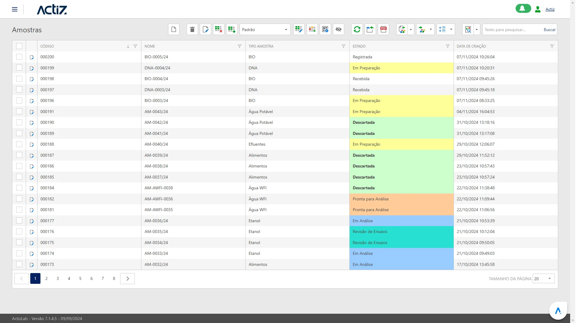This screenshot has width=577, height=323.
Task: Open the Estado column filter
Action: point(448,46)
